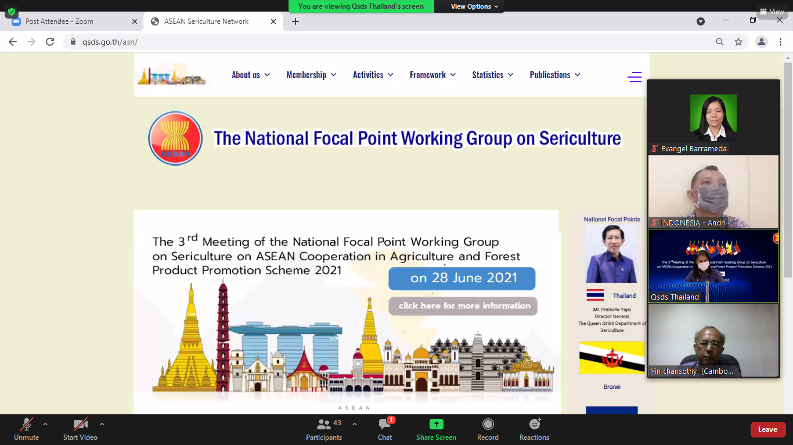Open the hamburger menu icon on site

(x=634, y=76)
